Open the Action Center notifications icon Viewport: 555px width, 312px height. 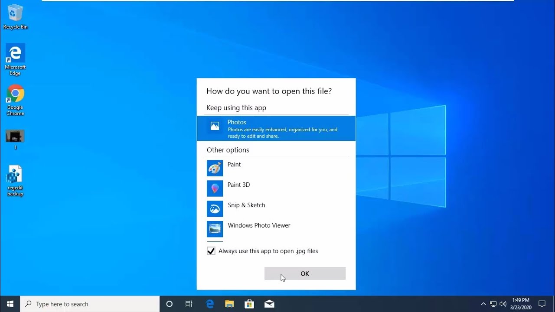[x=542, y=304]
